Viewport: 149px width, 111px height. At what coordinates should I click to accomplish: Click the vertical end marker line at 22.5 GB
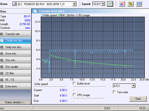pyautogui.click(x=134, y=47)
